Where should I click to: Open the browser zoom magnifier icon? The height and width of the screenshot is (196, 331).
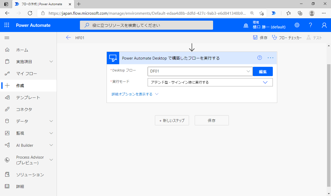[252, 13]
